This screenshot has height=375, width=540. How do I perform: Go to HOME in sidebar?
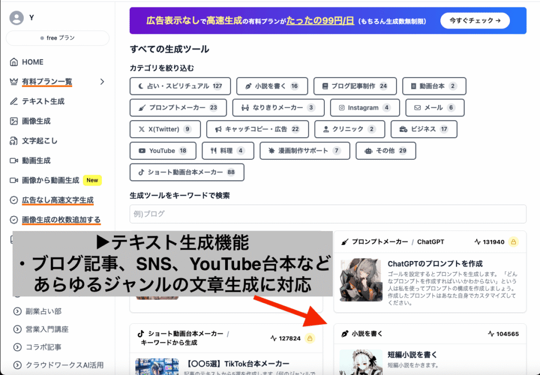click(33, 62)
